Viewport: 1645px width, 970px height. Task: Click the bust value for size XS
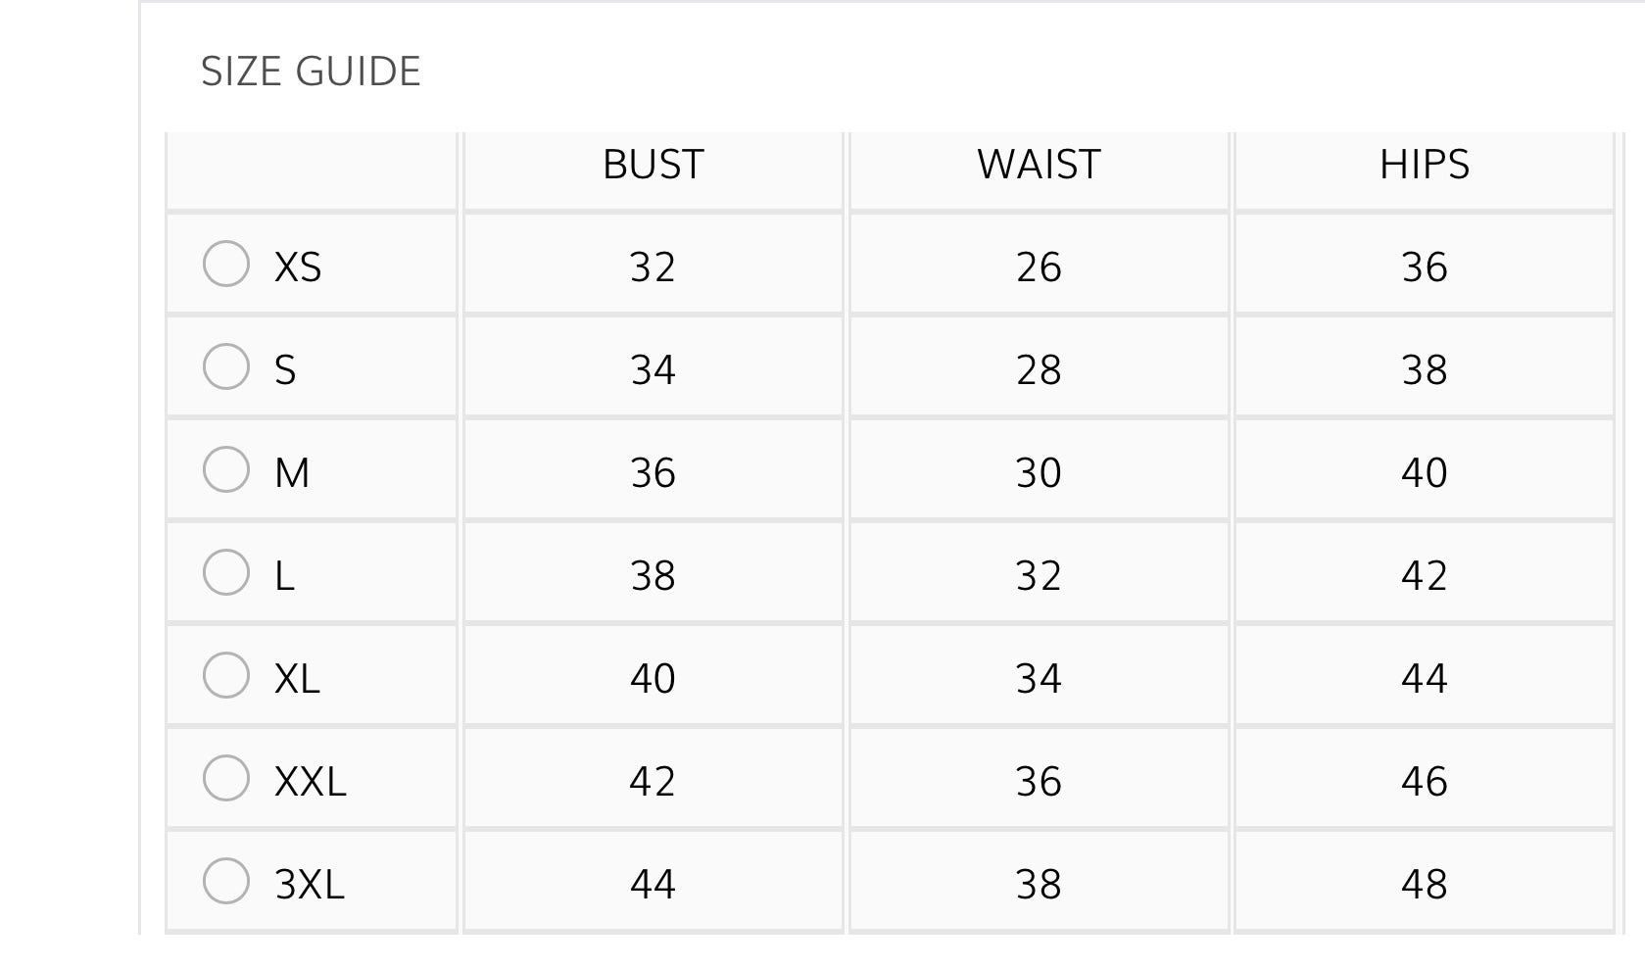(653, 267)
